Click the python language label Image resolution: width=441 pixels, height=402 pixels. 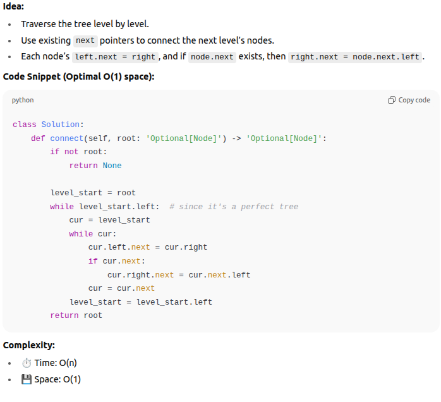coord(23,100)
